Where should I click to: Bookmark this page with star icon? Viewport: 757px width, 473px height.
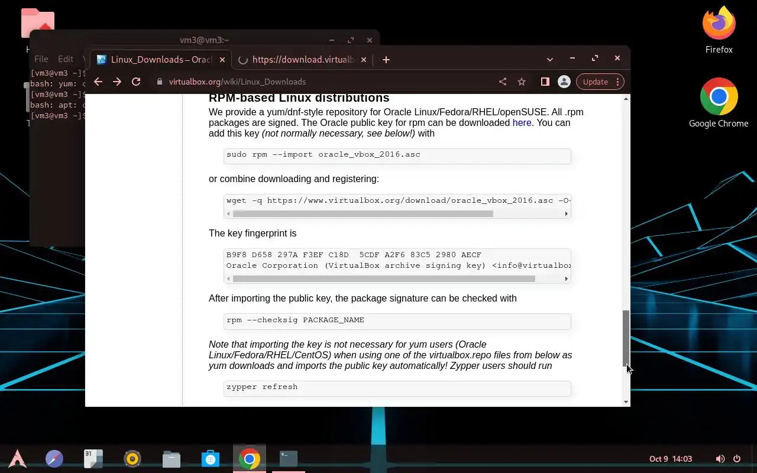click(x=522, y=82)
